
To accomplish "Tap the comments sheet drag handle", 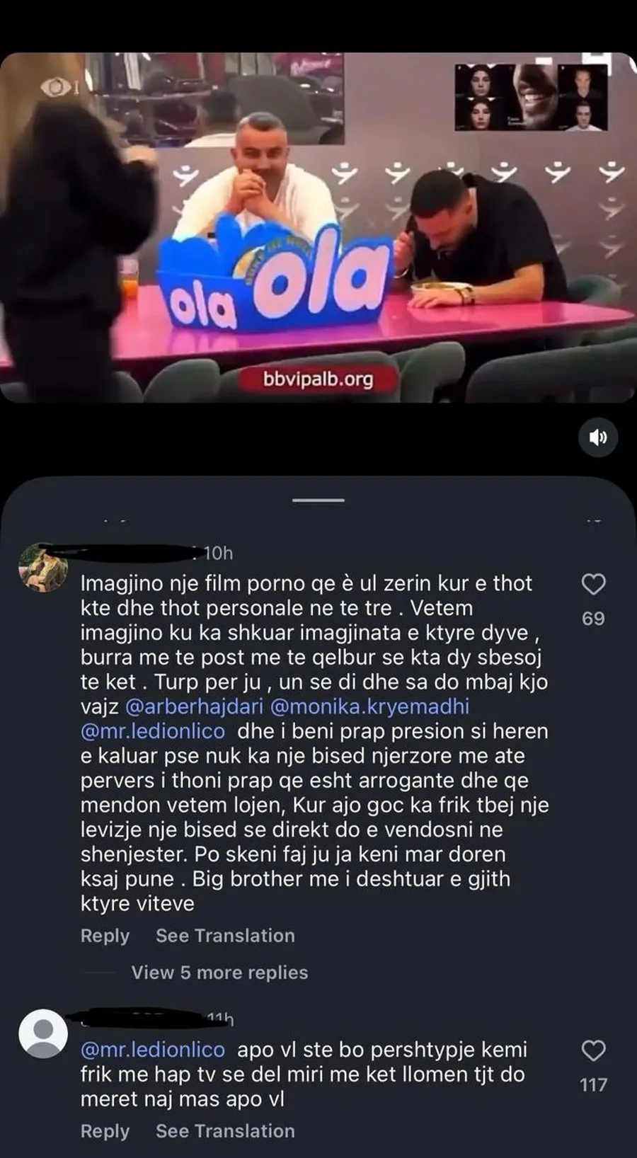I will [x=318, y=500].
